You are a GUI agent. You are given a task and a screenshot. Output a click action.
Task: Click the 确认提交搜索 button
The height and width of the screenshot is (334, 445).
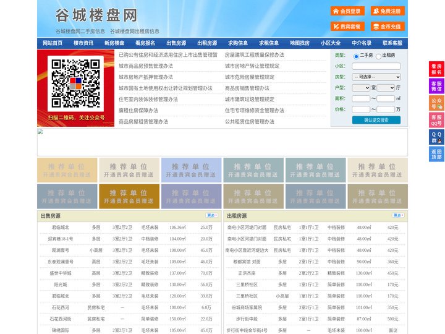pos(376,120)
